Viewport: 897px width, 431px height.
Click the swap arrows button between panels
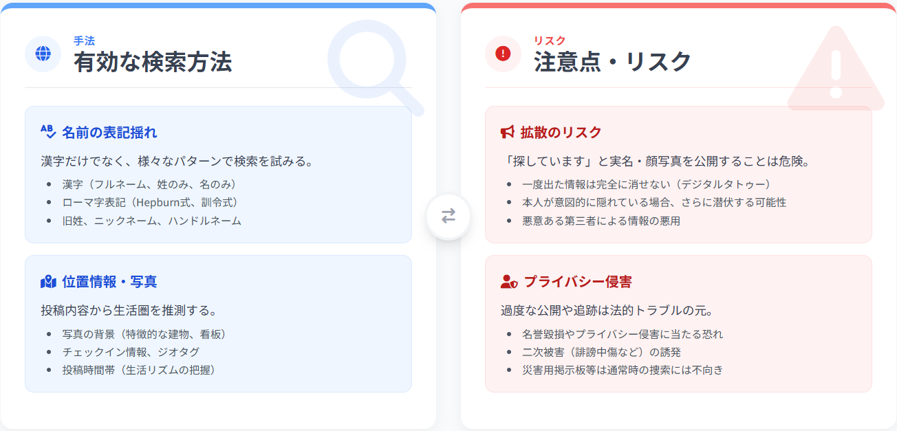coord(448,217)
